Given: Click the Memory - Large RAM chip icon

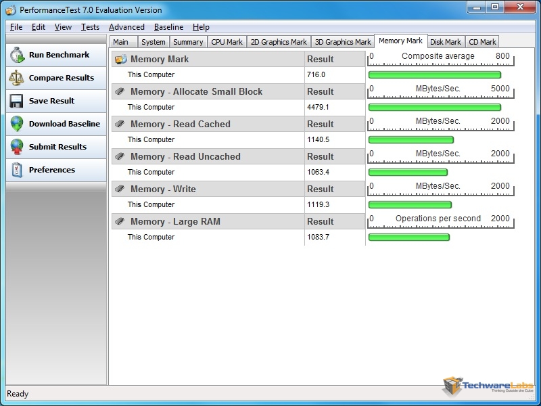Looking at the screenshot, I should [x=120, y=221].
